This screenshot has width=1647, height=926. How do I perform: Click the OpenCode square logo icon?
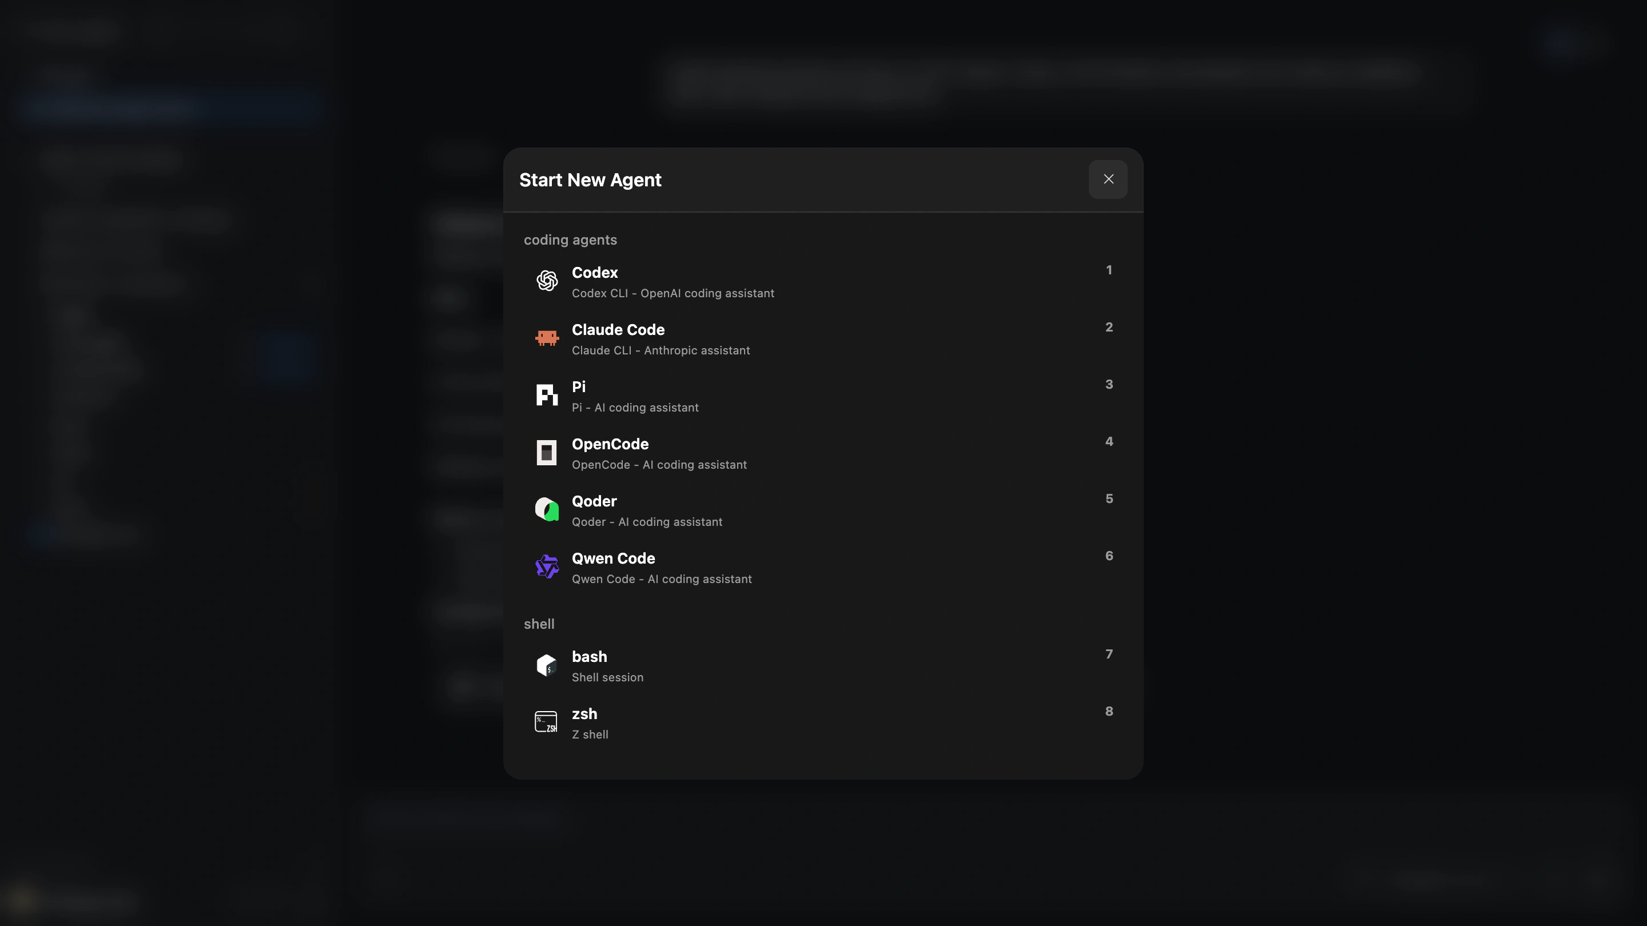547,453
